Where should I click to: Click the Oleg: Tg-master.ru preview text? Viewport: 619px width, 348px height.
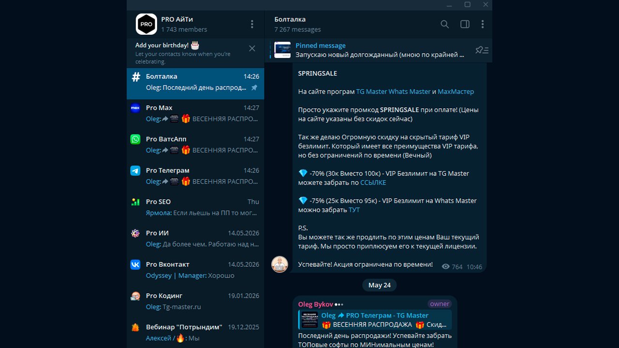[174, 307]
